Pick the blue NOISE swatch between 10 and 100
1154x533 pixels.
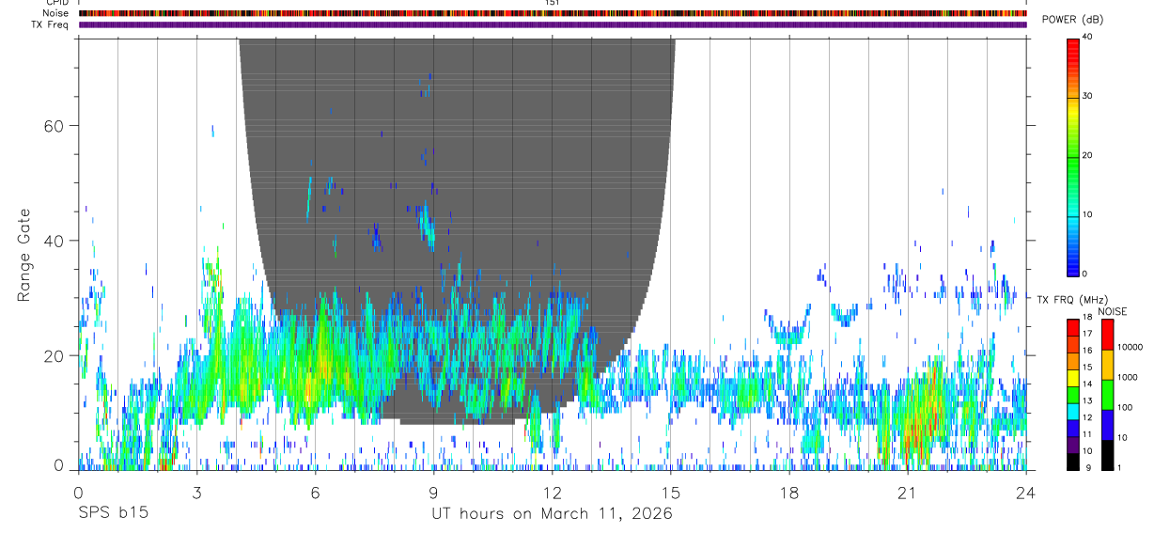coord(1106,424)
